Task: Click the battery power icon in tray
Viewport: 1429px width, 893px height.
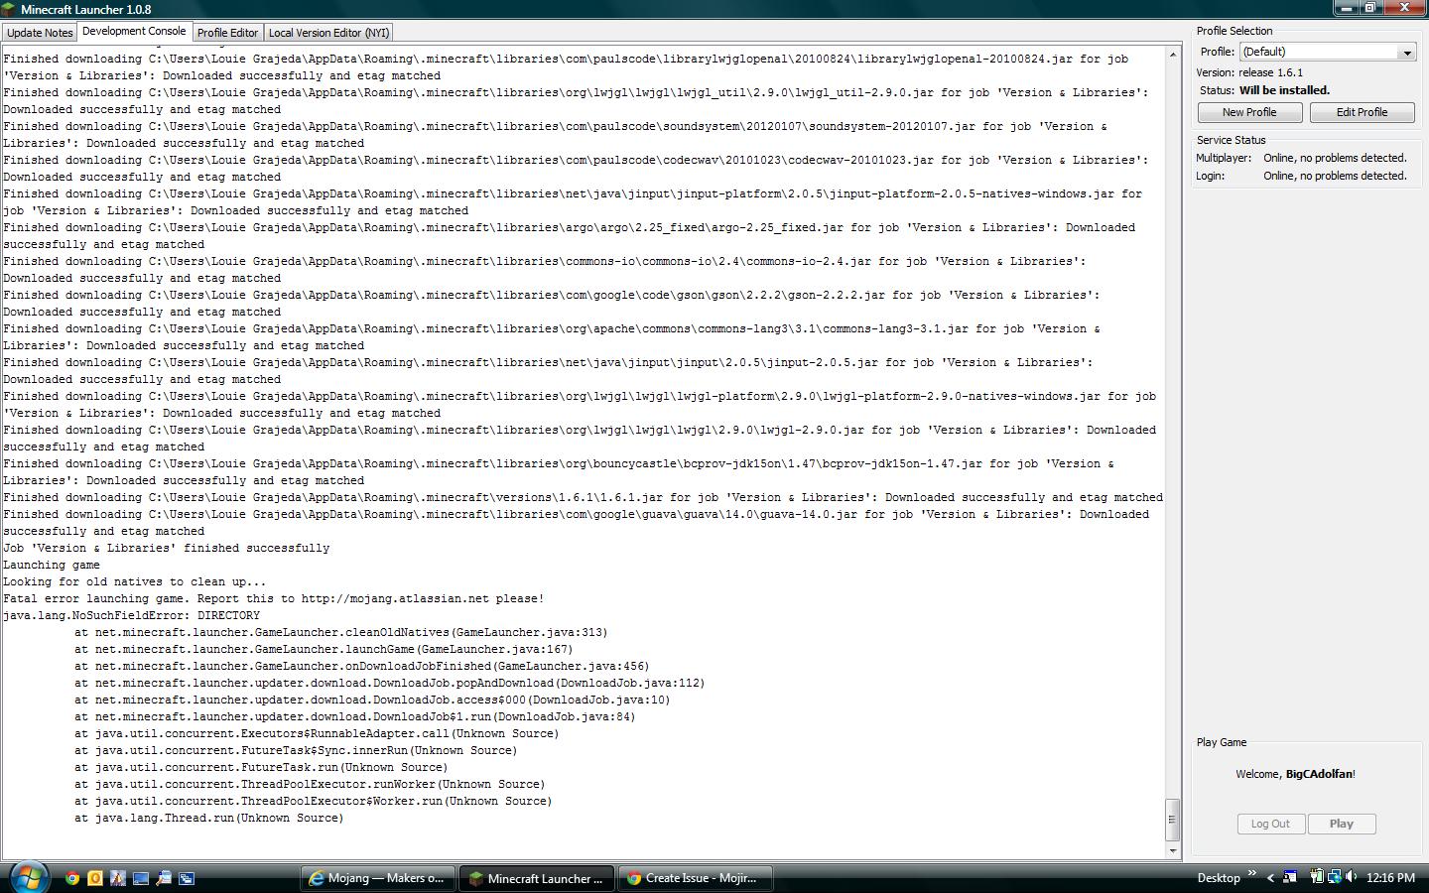Action: (x=1316, y=877)
